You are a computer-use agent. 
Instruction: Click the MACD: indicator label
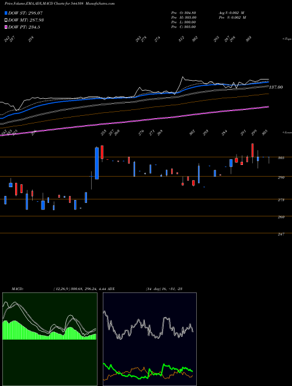18,289
